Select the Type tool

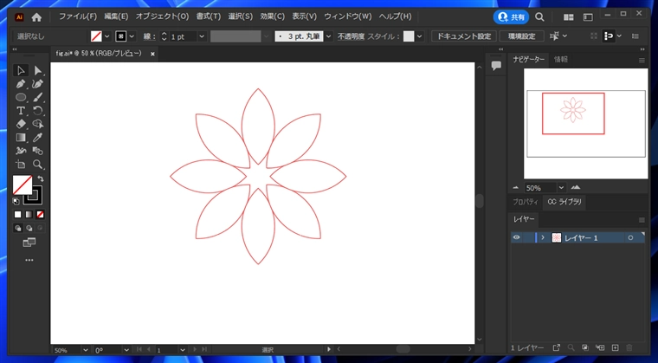pos(21,111)
